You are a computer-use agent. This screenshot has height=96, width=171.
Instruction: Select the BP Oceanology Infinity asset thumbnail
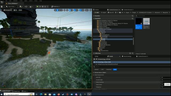coord(139,24)
